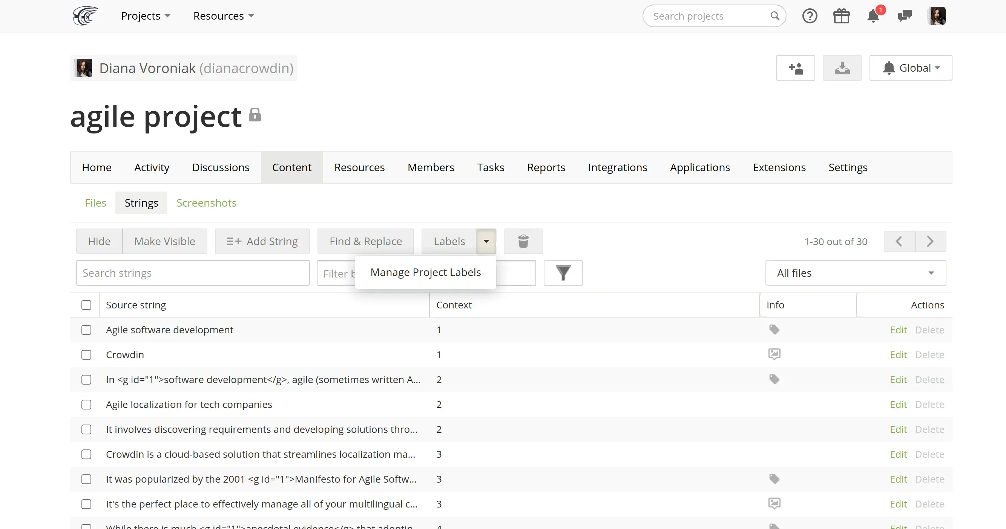Open the advanced filter funnel icon
Viewport: 1006px width, 529px height.
point(563,273)
